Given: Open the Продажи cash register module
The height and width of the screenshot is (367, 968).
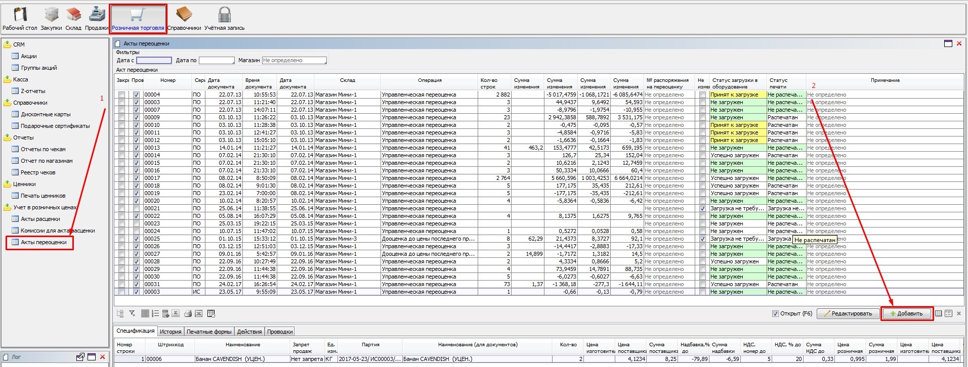Looking at the screenshot, I should point(97,19).
